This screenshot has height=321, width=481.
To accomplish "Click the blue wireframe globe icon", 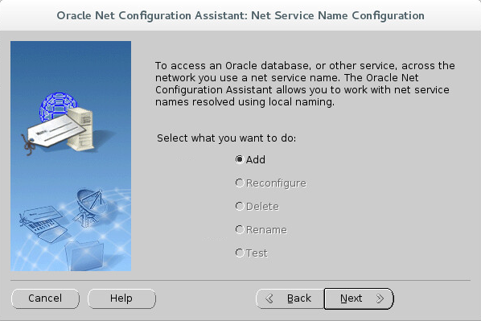I will coord(57,106).
